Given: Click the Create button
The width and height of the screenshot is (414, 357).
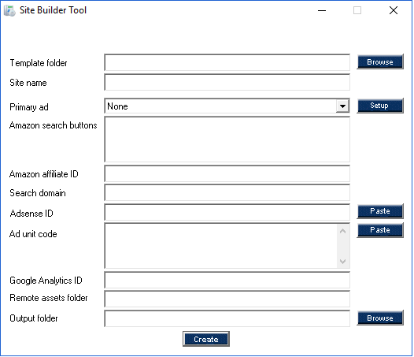Looking at the screenshot, I should tap(206, 339).
